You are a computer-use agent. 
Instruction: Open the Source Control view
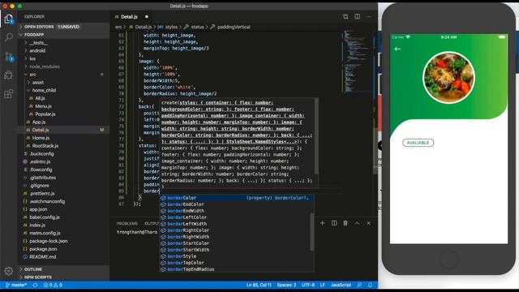click(x=9, y=57)
